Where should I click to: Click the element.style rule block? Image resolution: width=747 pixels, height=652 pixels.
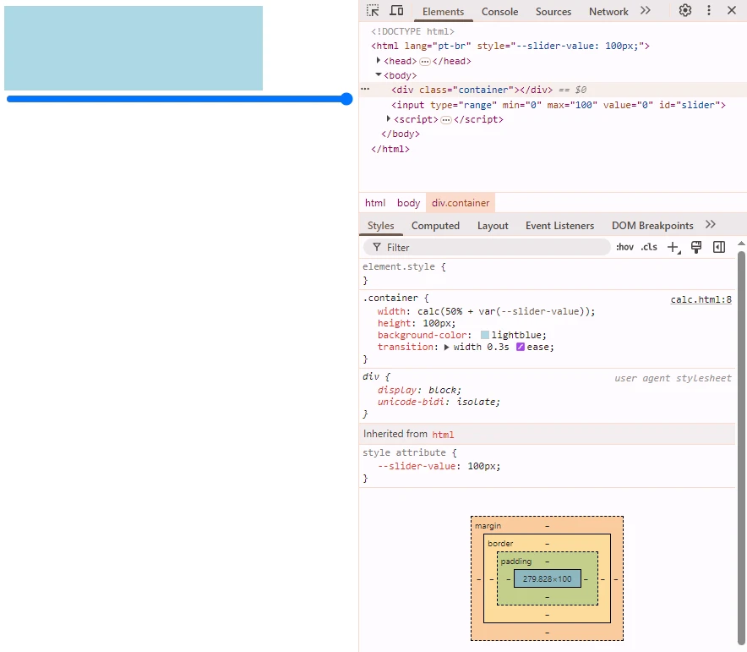(x=547, y=274)
